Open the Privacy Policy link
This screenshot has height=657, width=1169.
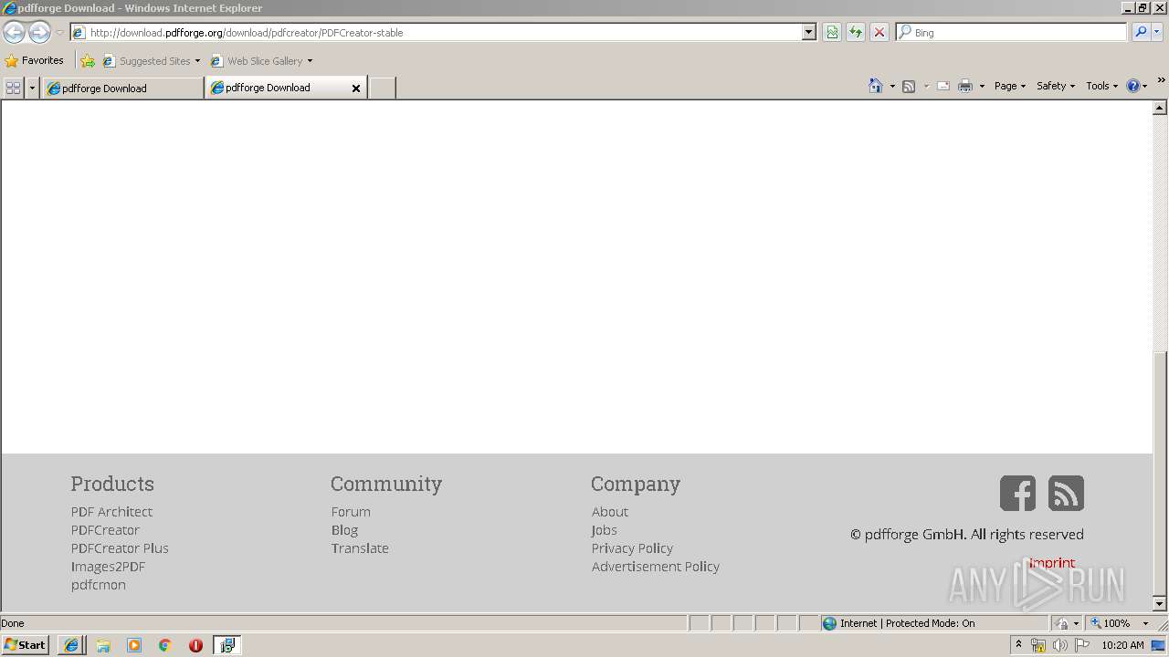click(x=632, y=548)
